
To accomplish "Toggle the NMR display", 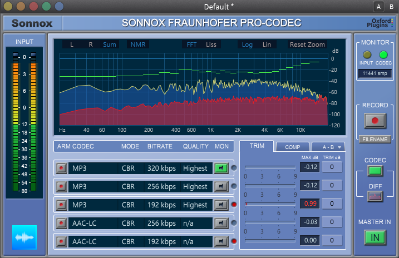I will (138, 44).
